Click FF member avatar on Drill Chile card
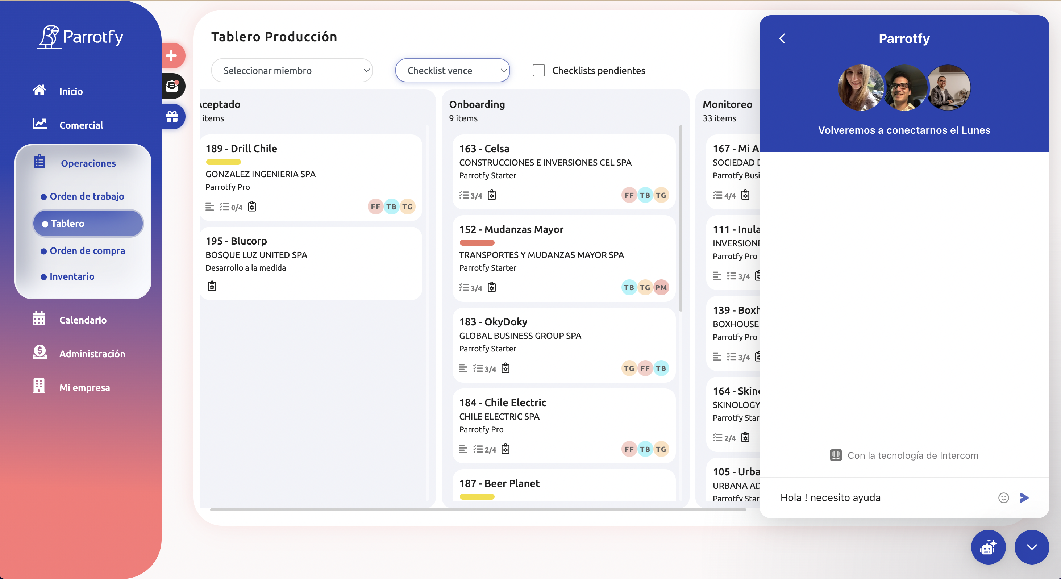This screenshot has height=579, width=1061. [x=375, y=207]
